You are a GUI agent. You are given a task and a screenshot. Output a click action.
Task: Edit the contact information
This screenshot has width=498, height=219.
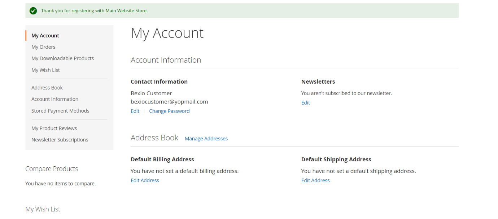[x=135, y=111]
